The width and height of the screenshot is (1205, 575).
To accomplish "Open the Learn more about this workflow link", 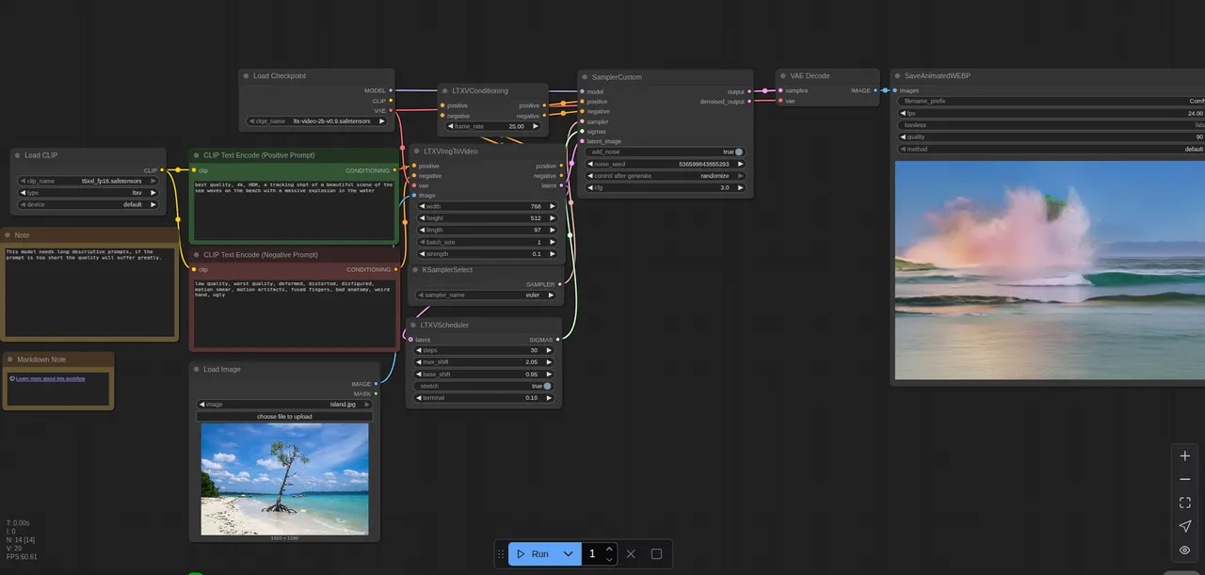I will click(x=51, y=378).
